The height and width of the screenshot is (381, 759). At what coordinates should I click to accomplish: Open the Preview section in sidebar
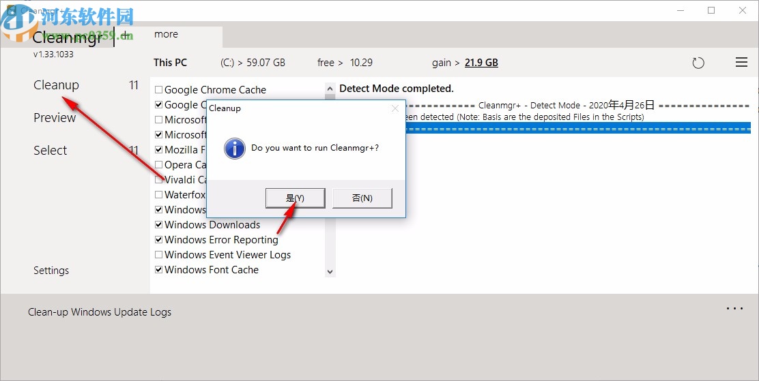[x=55, y=118]
